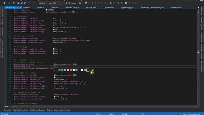204x115 pixels.
Task: Save the current file with Save icon
Action: coord(22,3)
